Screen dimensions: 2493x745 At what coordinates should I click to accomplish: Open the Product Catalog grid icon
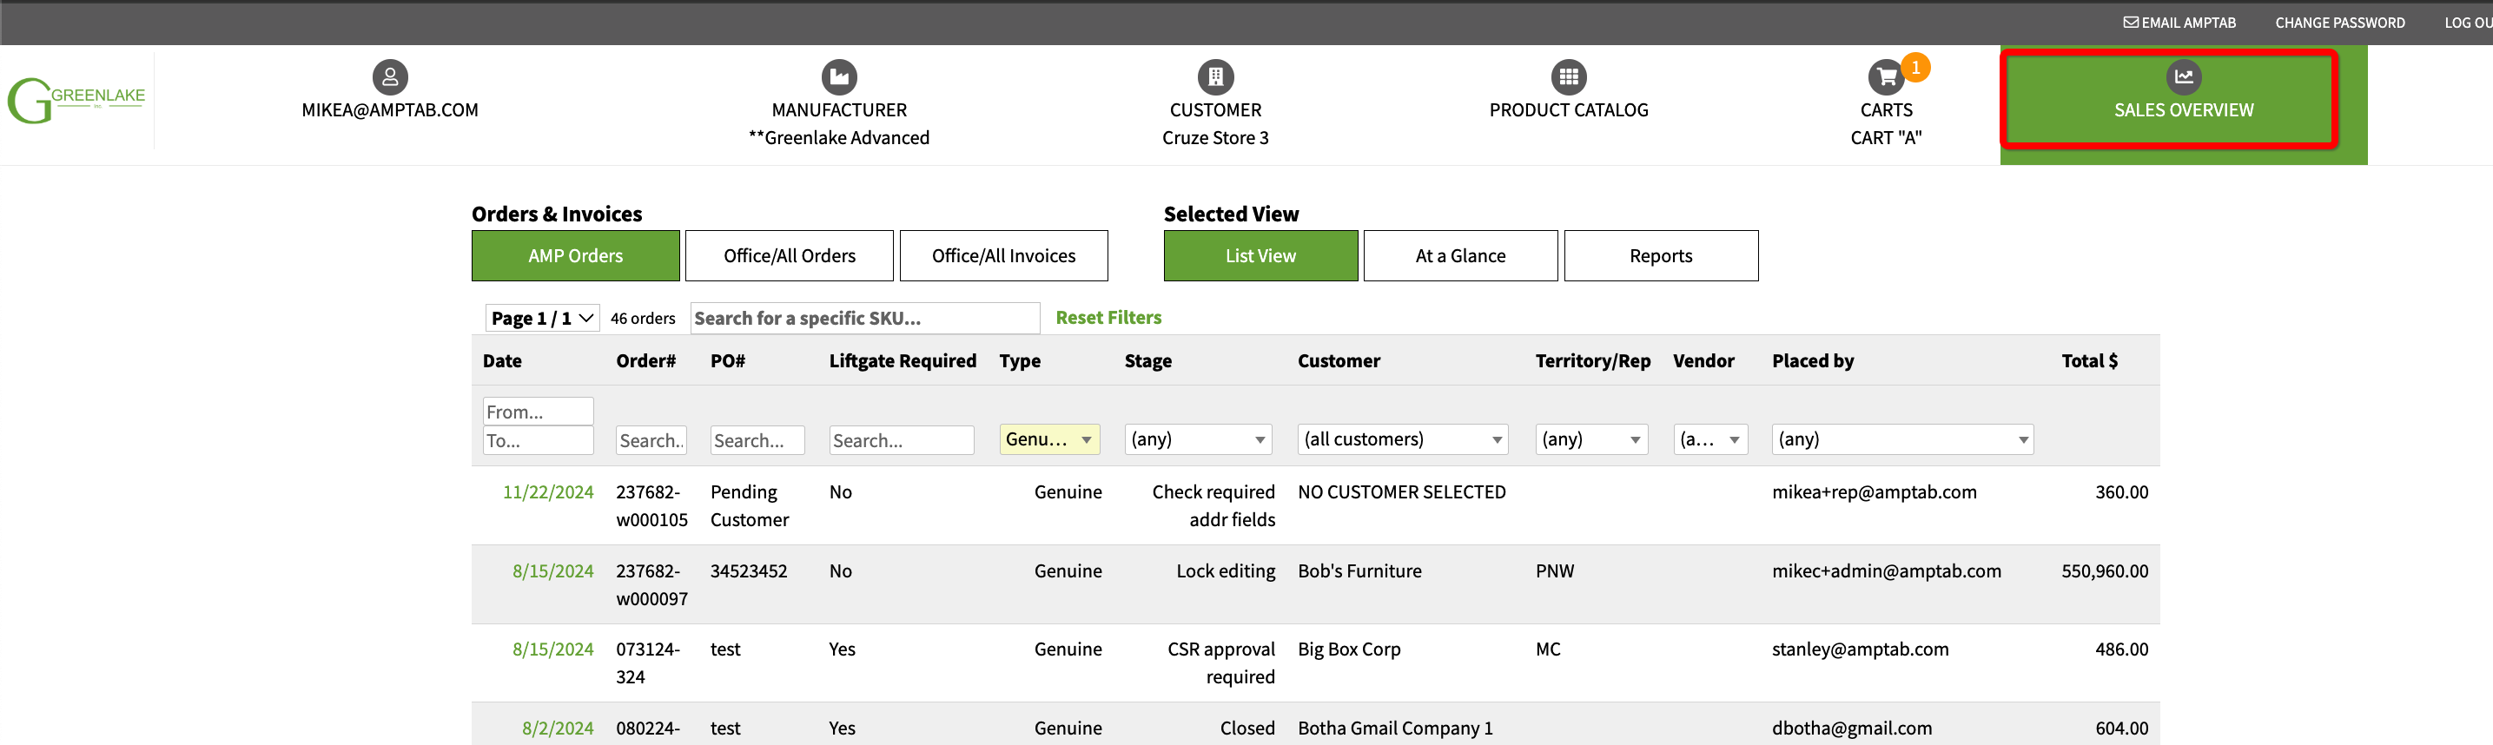tap(1569, 76)
